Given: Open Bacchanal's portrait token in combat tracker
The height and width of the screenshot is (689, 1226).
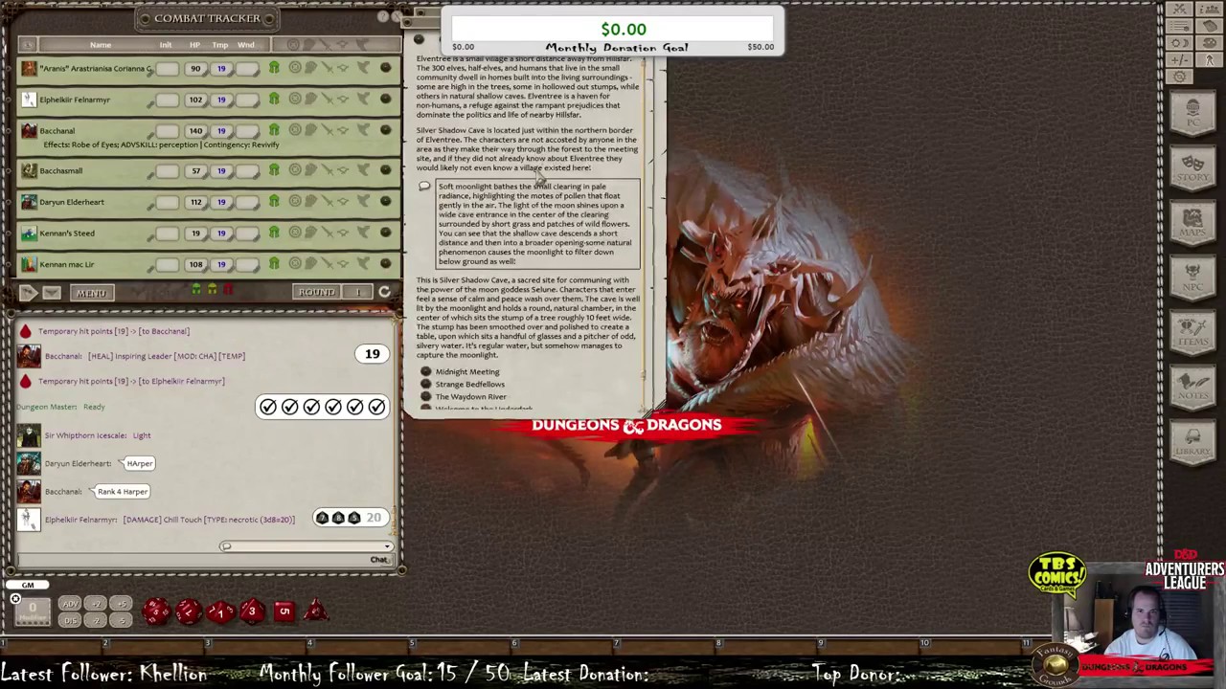Looking at the screenshot, I should click(x=29, y=130).
